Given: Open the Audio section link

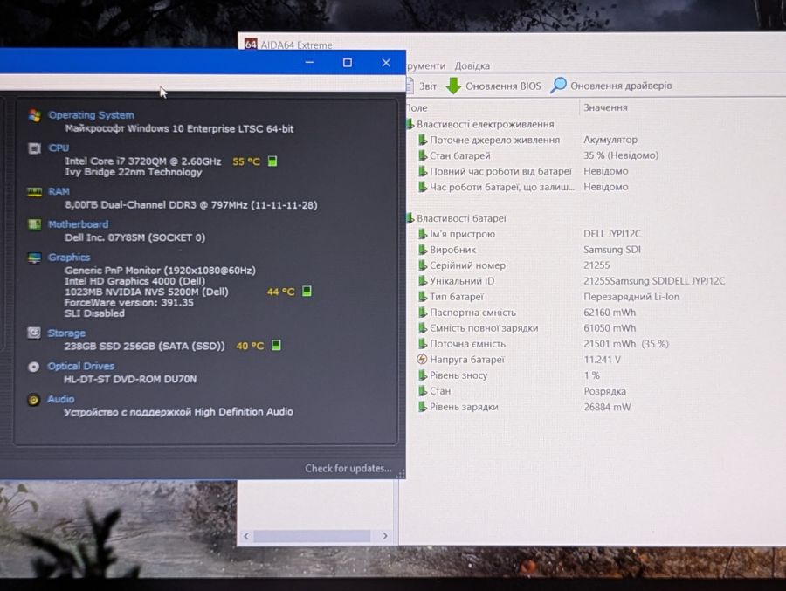Looking at the screenshot, I should tap(60, 399).
